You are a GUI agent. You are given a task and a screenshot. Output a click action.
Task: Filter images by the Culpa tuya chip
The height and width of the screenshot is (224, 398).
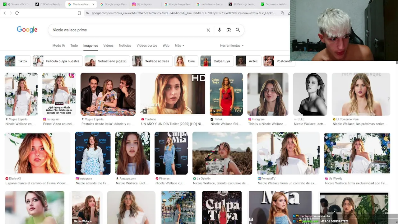217,61
